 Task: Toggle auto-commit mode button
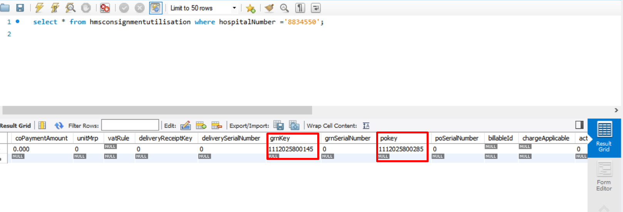(156, 8)
